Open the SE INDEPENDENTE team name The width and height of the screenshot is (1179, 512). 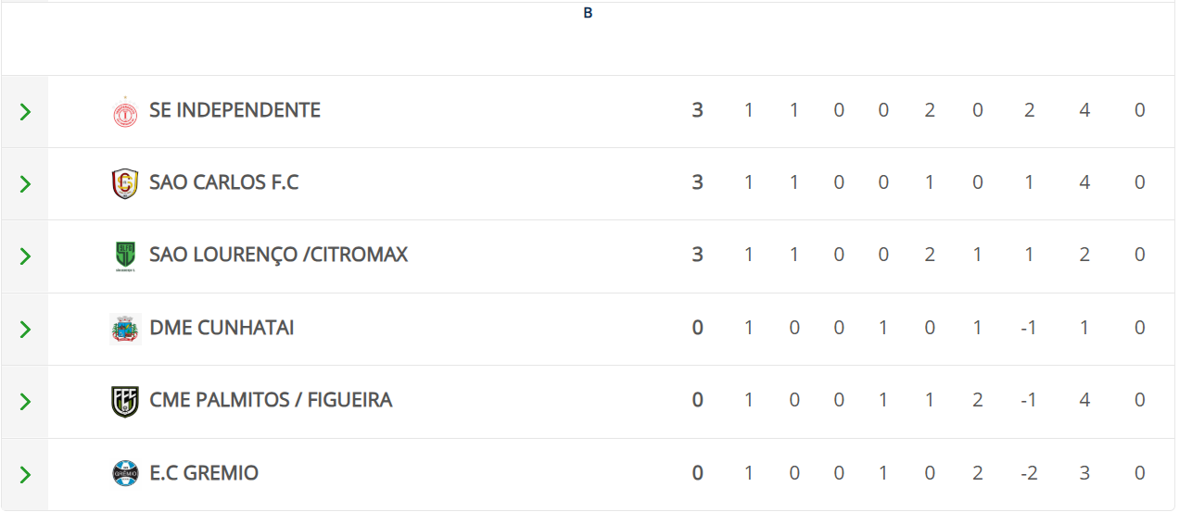point(235,110)
